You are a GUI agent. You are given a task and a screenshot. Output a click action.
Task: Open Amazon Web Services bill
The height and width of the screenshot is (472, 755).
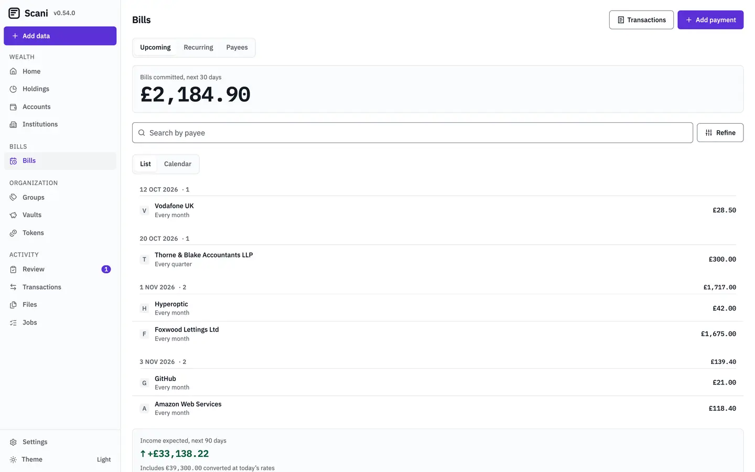(438, 409)
